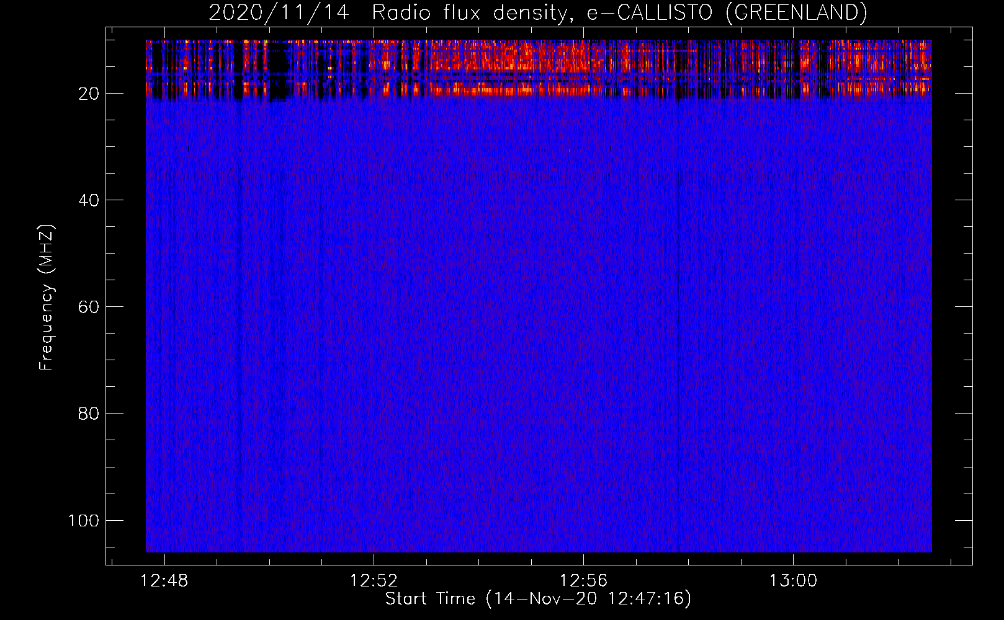
Task: Click the "12:48" time tick label
Action: pyautogui.click(x=164, y=581)
